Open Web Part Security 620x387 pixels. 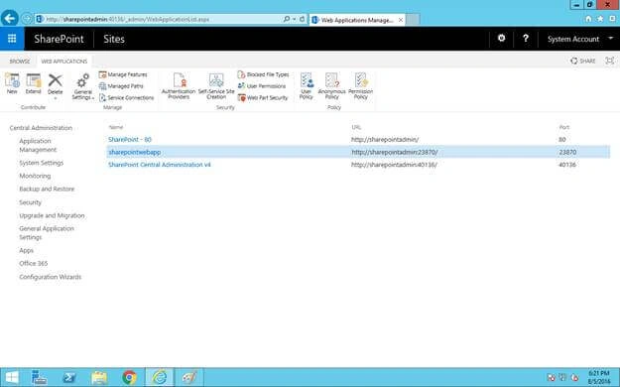coord(263,97)
